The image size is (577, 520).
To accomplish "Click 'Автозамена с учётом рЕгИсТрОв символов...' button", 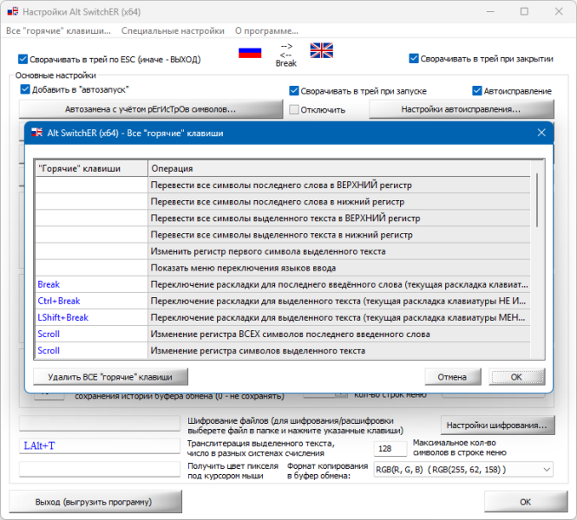I will 151,109.
